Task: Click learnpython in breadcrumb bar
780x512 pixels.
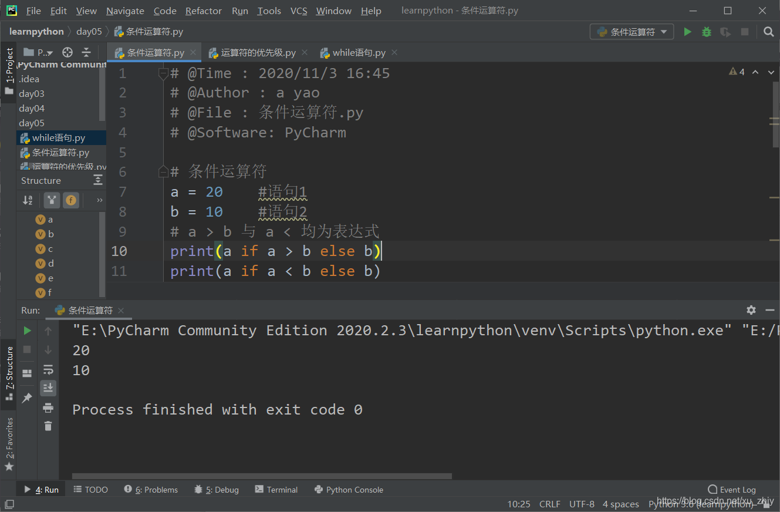Action: (36, 32)
